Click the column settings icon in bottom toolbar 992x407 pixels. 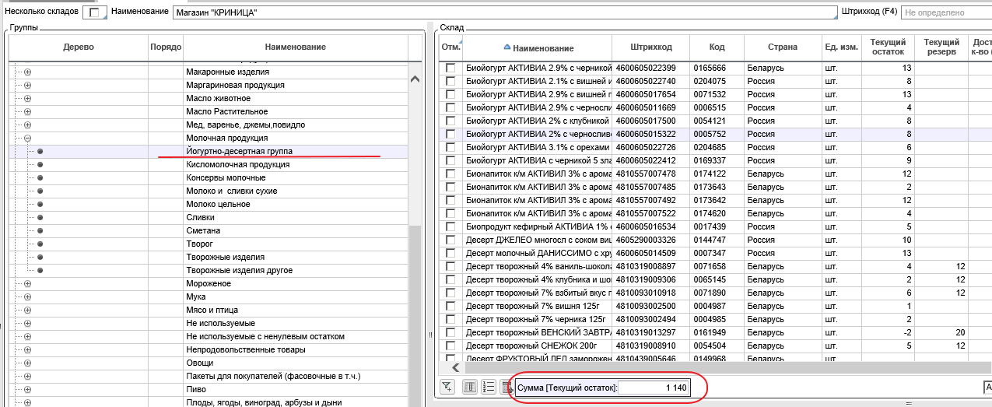coord(470,387)
